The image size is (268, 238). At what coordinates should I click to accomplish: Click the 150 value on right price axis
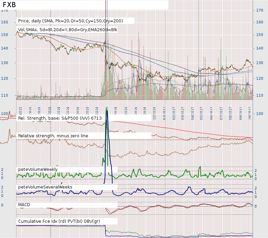pos(260,35)
